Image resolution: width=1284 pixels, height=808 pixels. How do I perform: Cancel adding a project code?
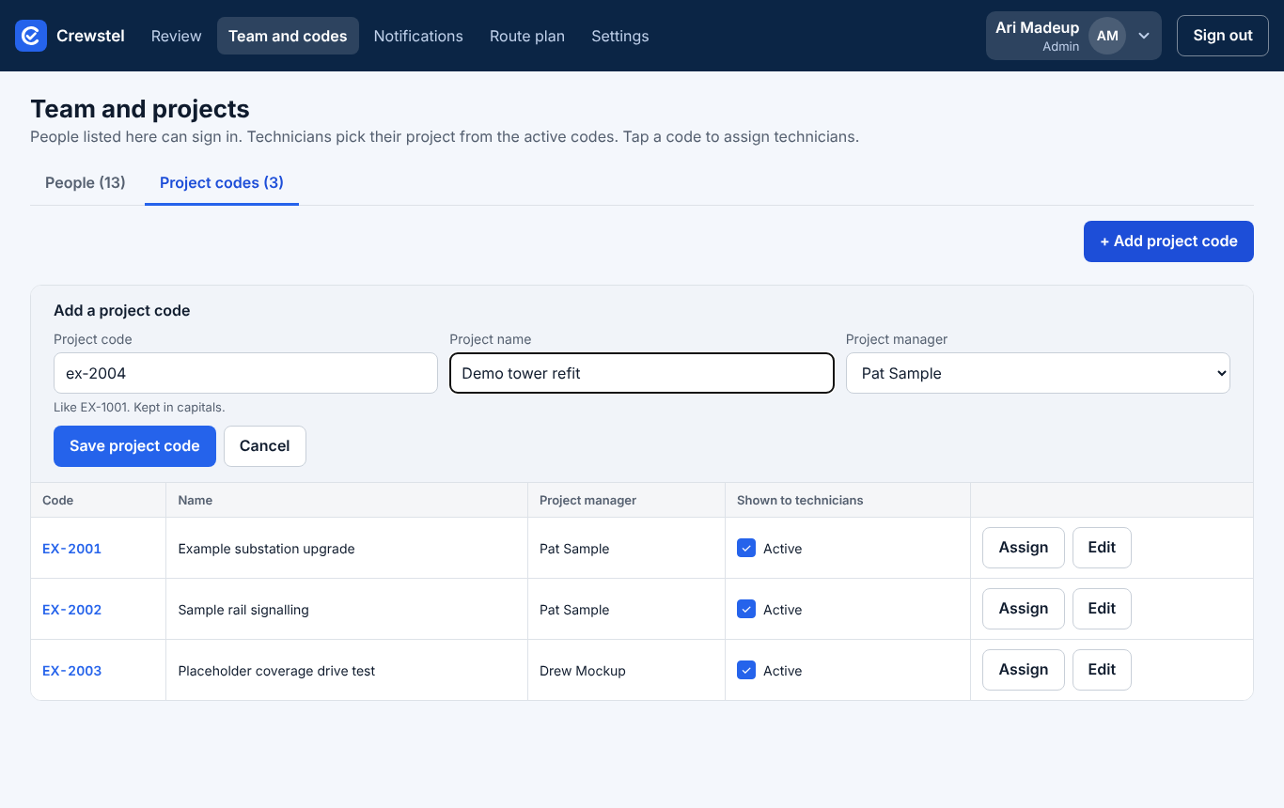click(x=265, y=446)
